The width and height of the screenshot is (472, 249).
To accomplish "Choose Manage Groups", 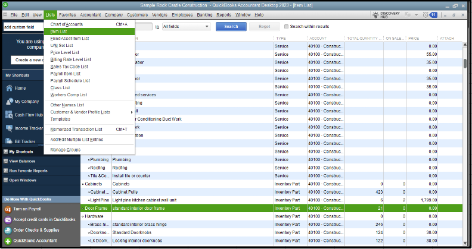I will click(x=89, y=150).
